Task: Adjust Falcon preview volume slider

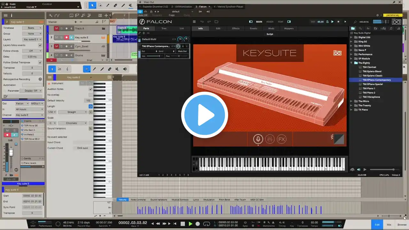Action: (x=385, y=169)
